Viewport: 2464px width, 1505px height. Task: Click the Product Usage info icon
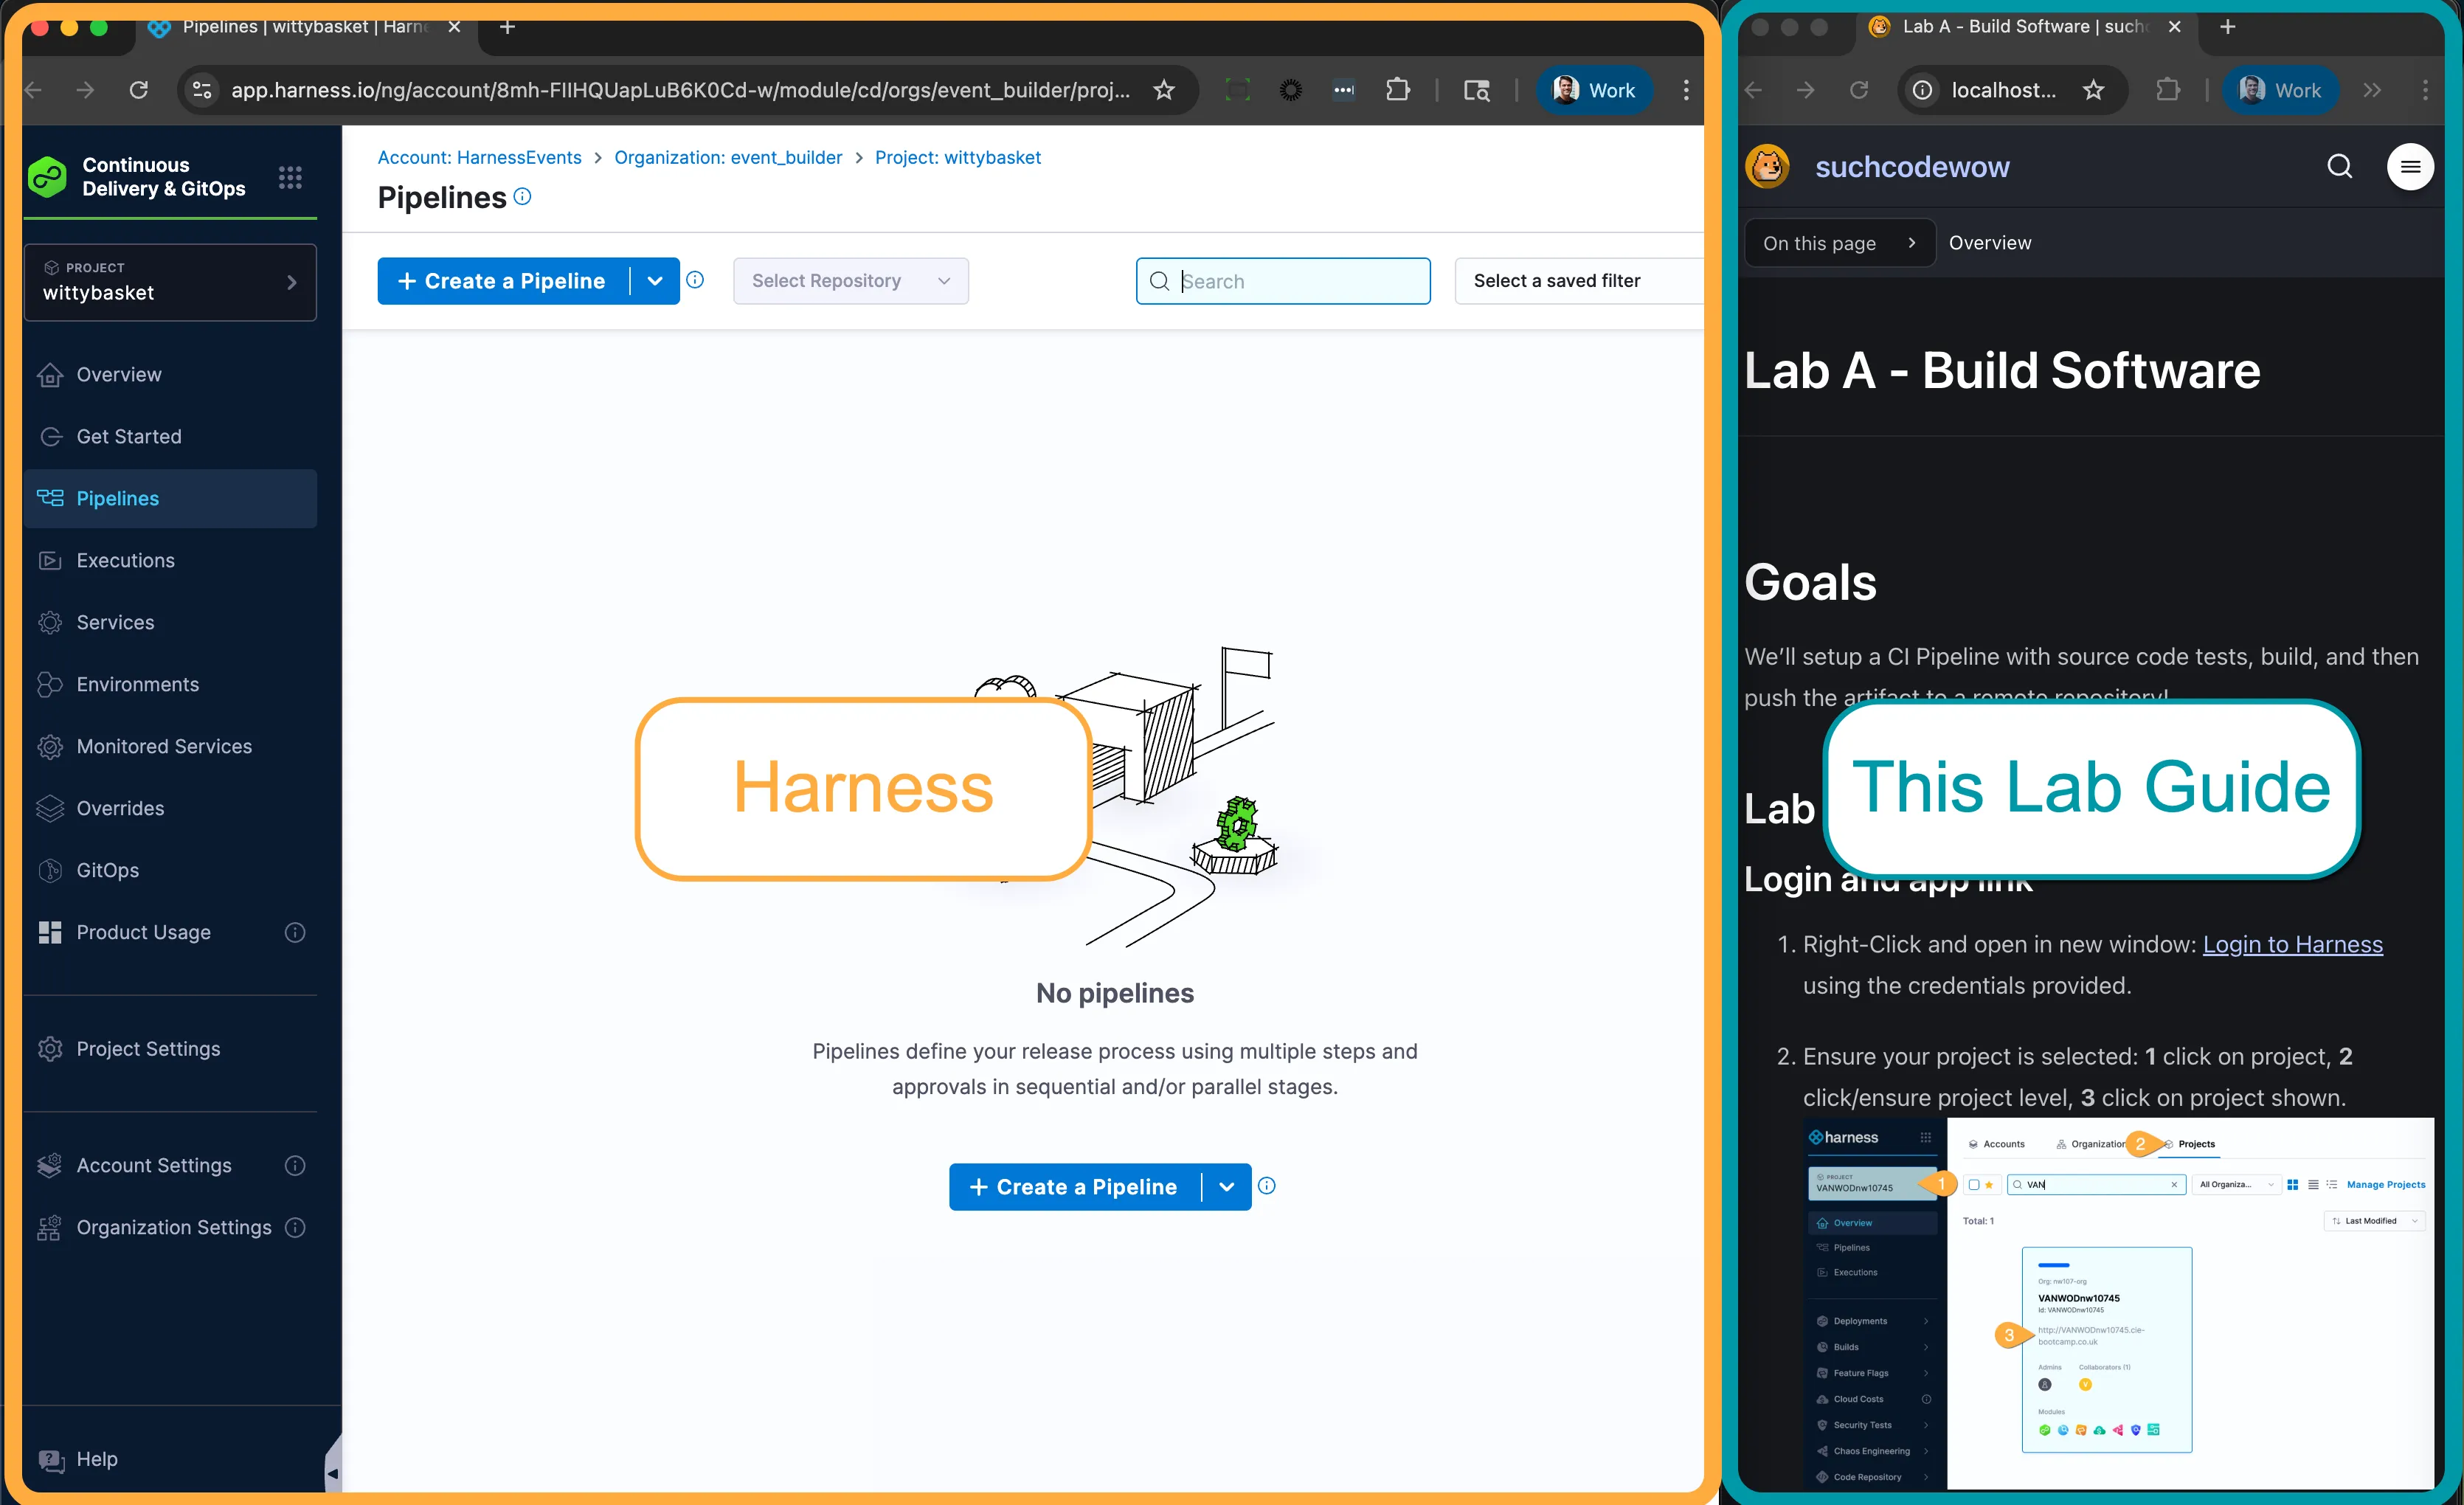pos(295,932)
